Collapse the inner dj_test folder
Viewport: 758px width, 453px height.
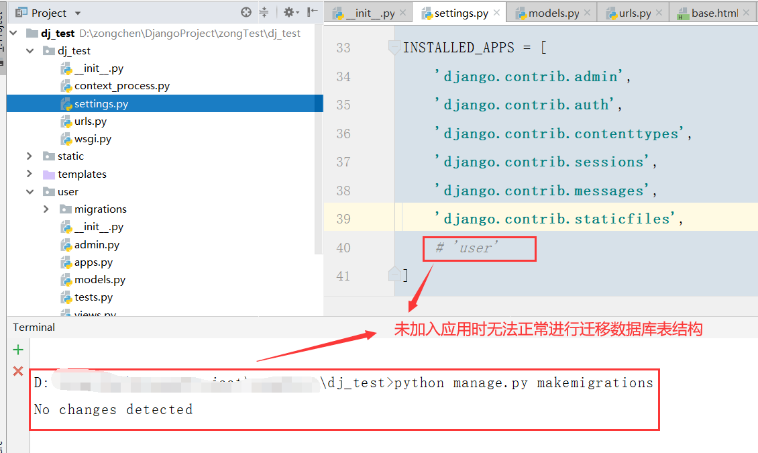click(x=30, y=50)
